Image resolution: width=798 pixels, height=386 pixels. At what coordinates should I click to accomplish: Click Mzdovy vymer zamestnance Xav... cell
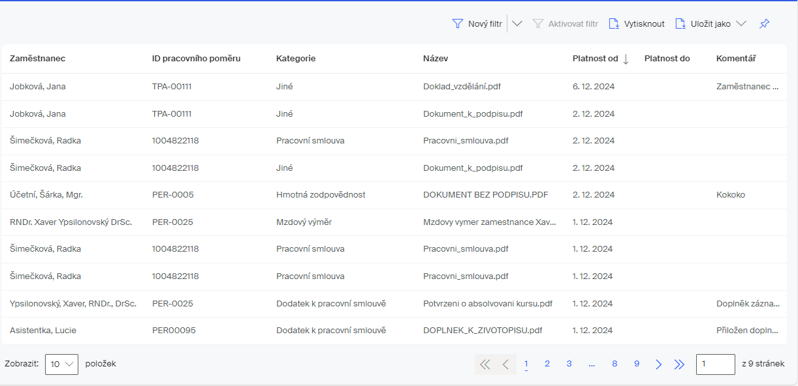(x=490, y=222)
